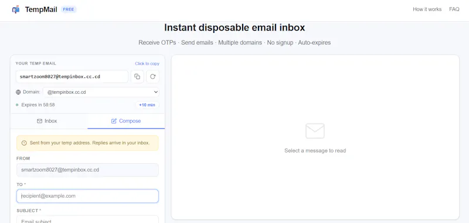Click the 'Sent from your temp address' notice
The width and height of the screenshot is (469, 223).
click(87, 143)
